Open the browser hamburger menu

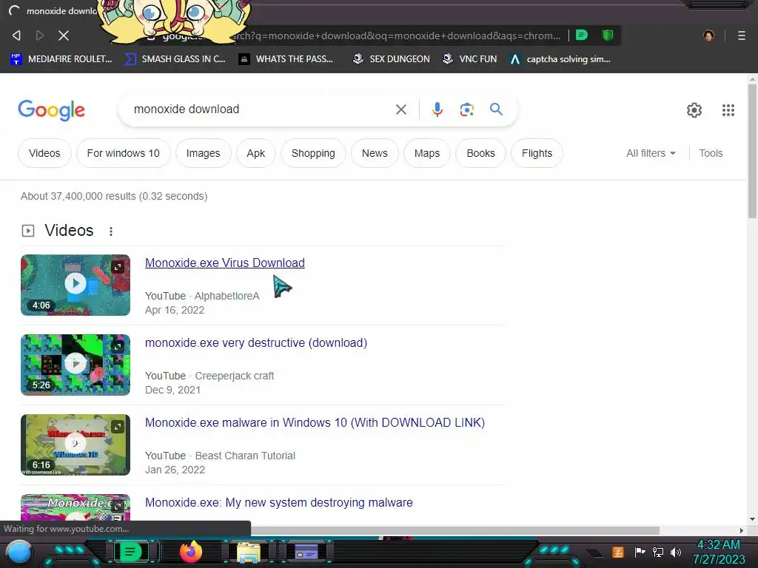[741, 35]
